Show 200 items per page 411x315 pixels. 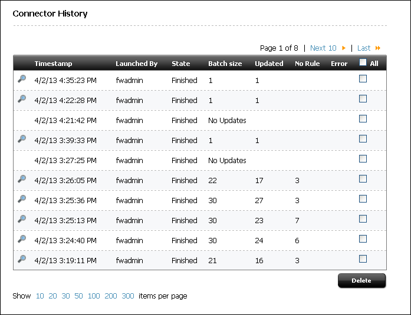point(111,296)
